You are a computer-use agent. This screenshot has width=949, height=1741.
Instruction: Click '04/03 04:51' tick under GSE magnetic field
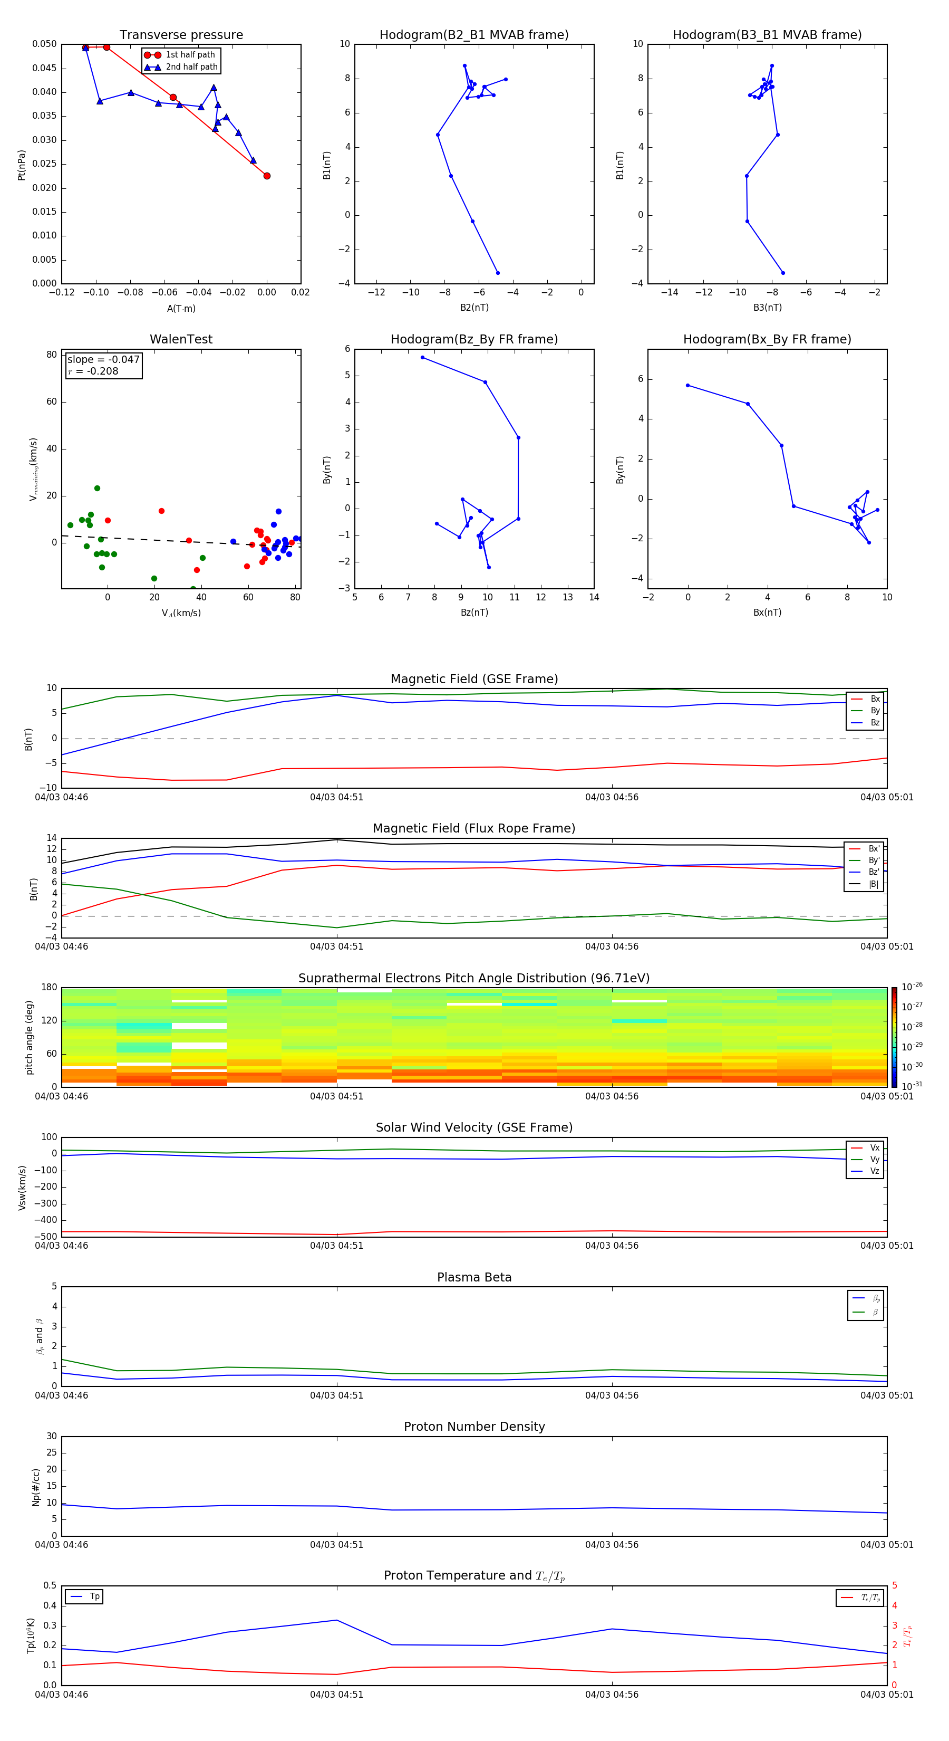(336, 798)
